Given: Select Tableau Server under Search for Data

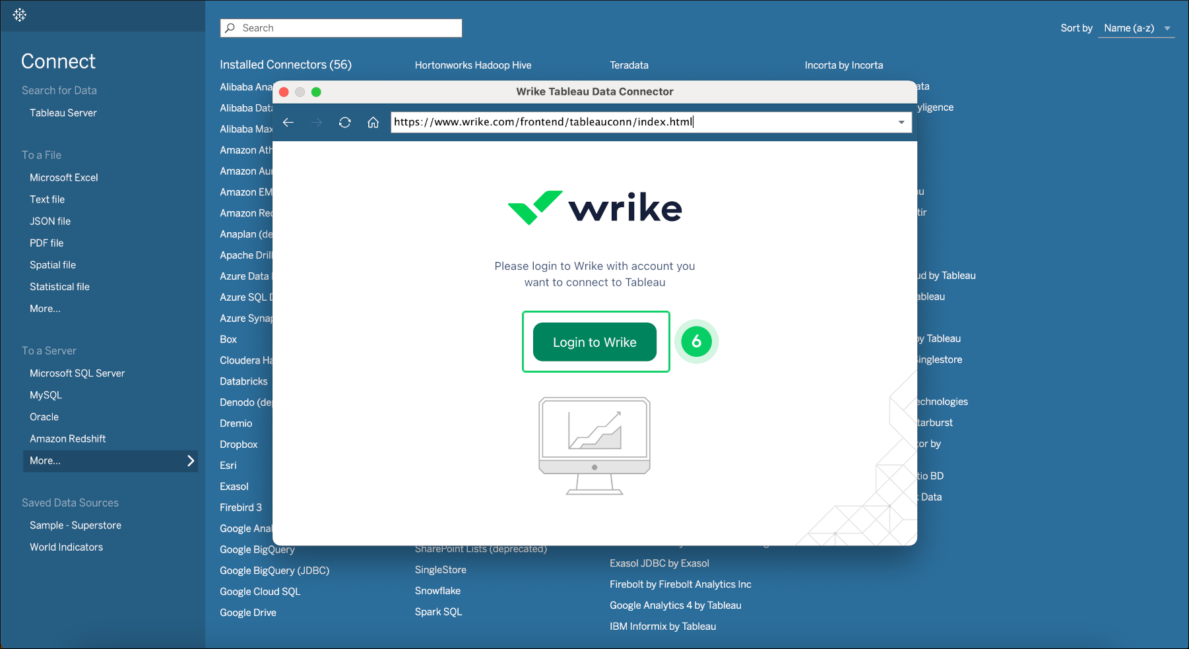Looking at the screenshot, I should point(63,113).
